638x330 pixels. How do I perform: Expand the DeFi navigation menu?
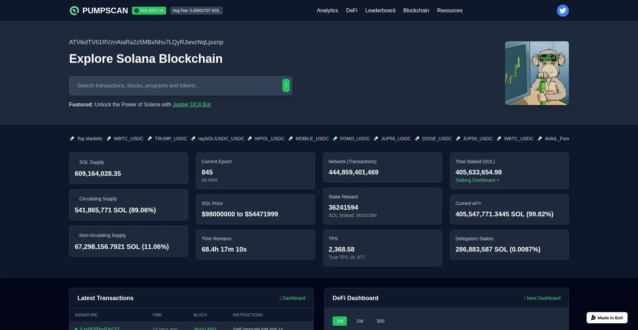(352, 10)
